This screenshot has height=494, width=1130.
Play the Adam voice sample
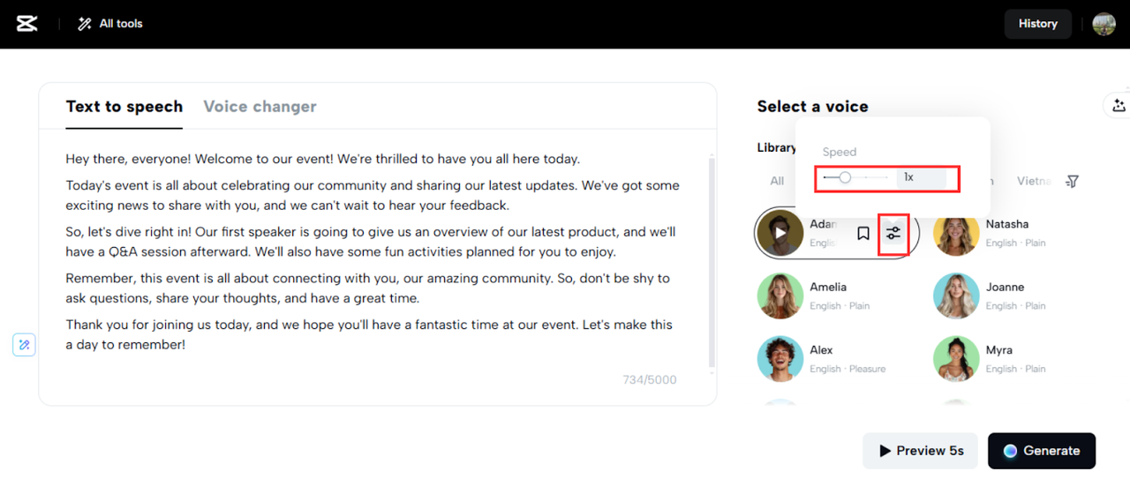(780, 233)
